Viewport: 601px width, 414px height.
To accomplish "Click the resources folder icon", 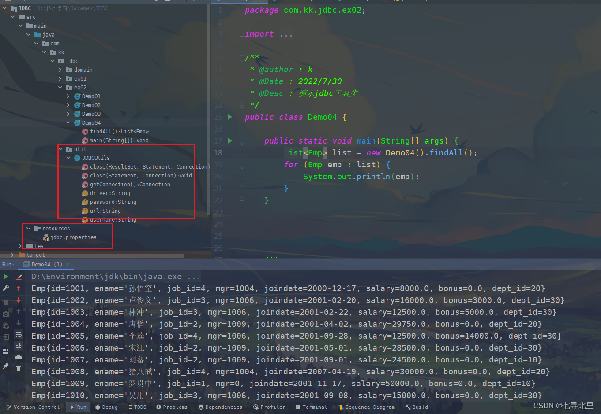I will point(38,229).
